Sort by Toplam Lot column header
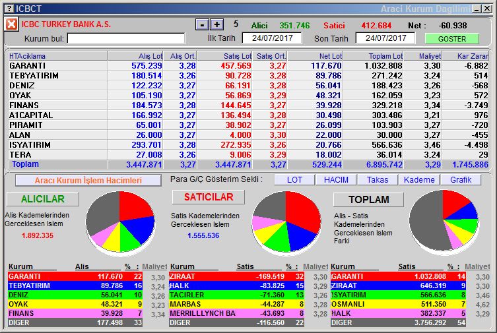This screenshot has height=333, width=497. pyautogui.click(x=374, y=56)
